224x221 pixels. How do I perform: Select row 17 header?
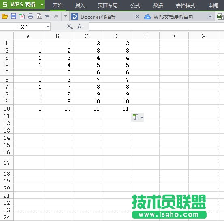click(7, 162)
